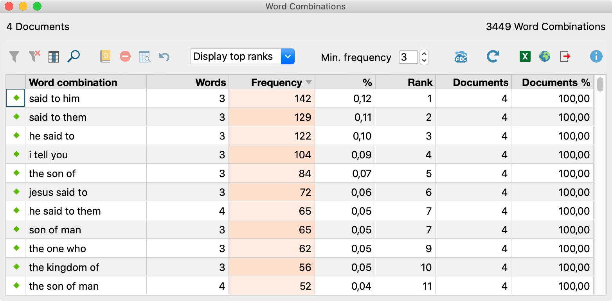The height and width of the screenshot is (301, 612).
Task: Click the filter funnel icon
Action: click(x=14, y=57)
